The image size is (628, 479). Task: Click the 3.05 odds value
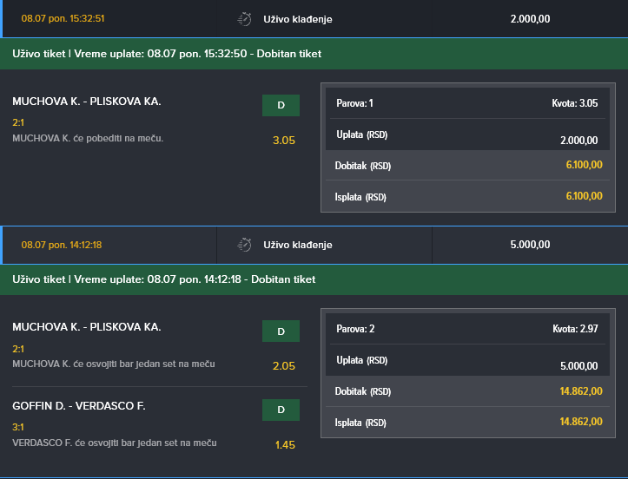pyautogui.click(x=284, y=141)
